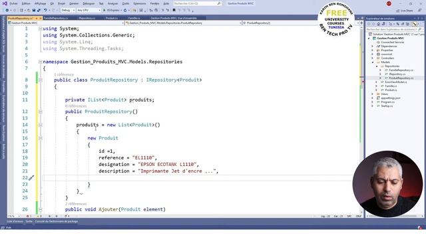Switch to Famille.cs editor tab
Image resolution: width=426 pixels, height=239 pixels.
(134, 18)
